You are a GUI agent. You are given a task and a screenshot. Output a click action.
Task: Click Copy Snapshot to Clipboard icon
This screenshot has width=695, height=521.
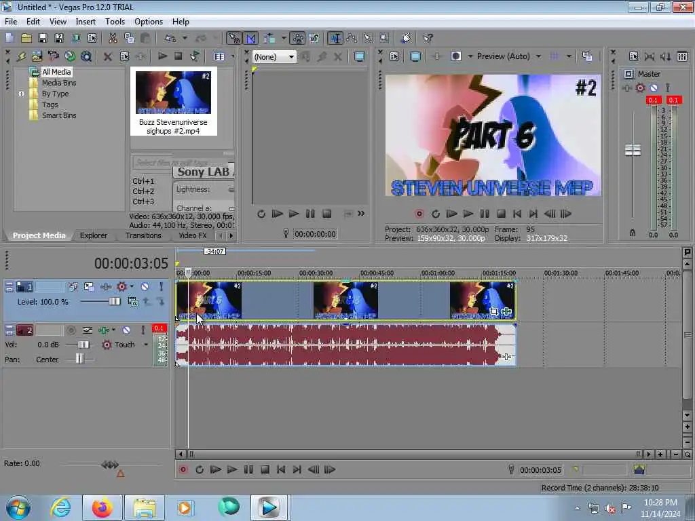tap(587, 56)
